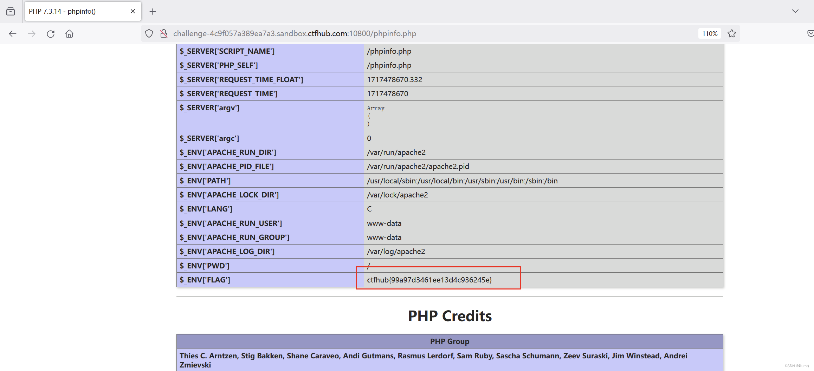
Task: Click the 110% zoom level indicator
Action: (x=710, y=34)
